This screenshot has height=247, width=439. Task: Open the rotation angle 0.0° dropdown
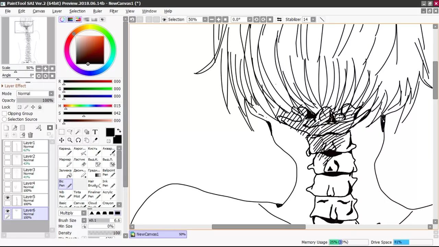pos(250,20)
